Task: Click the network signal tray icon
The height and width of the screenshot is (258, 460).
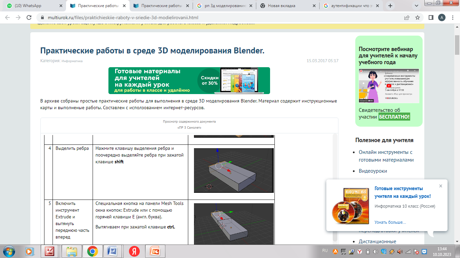Action: click(x=408, y=251)
